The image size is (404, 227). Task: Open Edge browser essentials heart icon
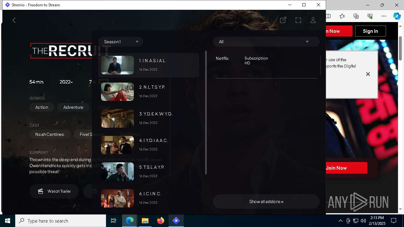[370, 16]
